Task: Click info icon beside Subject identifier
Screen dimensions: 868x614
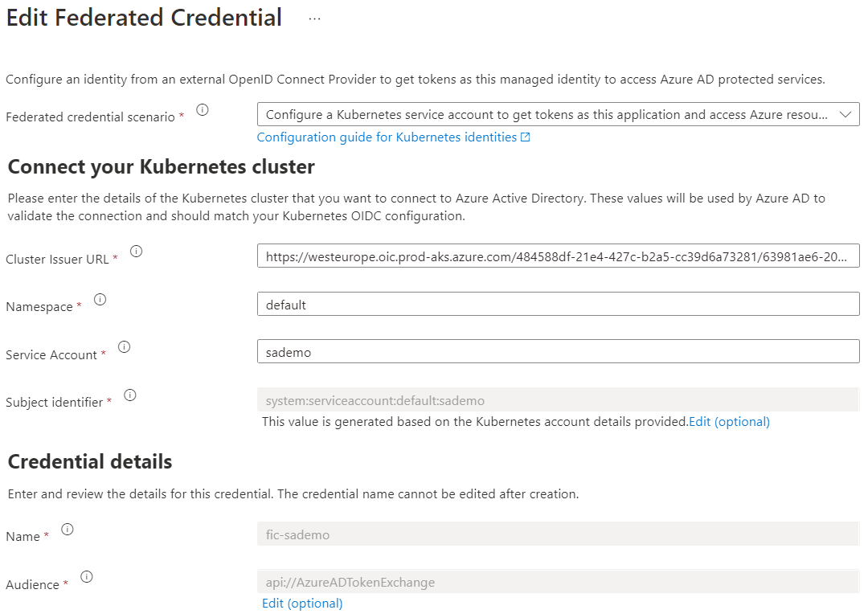Action: tap(130, 395)
